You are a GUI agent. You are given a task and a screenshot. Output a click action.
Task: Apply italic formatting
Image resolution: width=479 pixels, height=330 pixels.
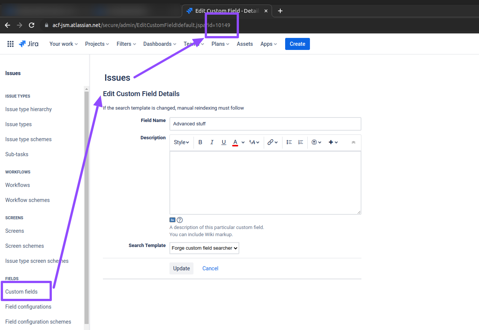click(x=212, y=142)
